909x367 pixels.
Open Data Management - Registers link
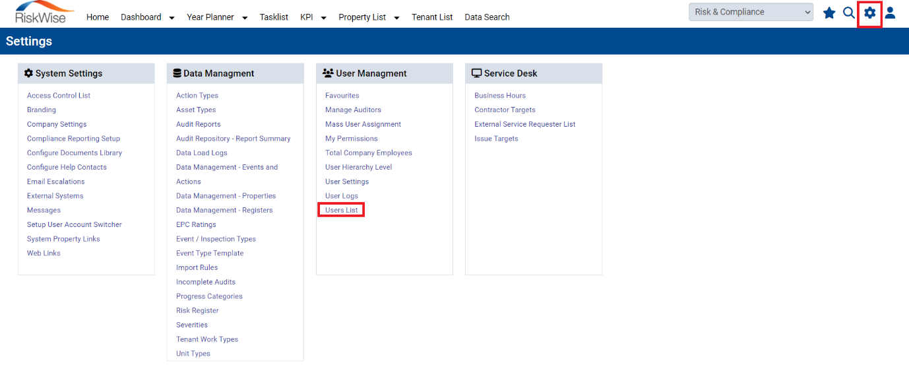(224, 211)
